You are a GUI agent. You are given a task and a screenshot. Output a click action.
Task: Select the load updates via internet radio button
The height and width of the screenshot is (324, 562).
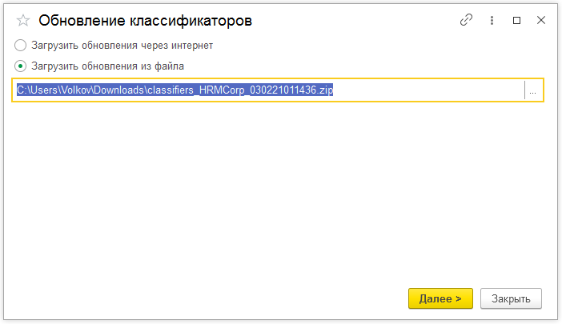21,46
